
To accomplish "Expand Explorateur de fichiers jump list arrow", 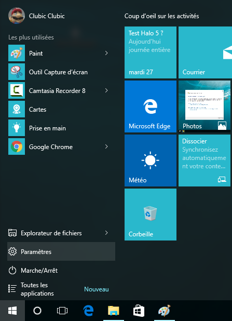I will tap(106, 233).
